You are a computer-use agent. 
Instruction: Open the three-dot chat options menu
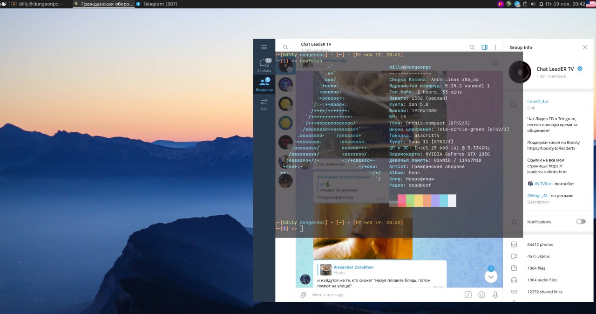495,47
